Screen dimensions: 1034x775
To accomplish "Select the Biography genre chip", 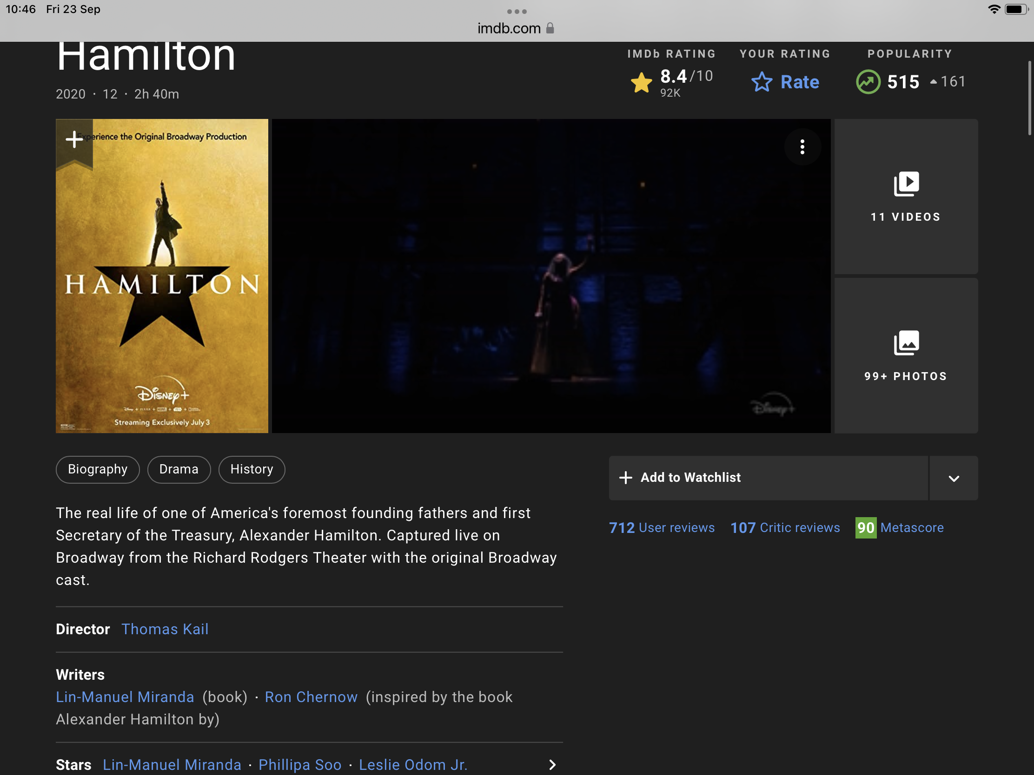I will 97,469.
